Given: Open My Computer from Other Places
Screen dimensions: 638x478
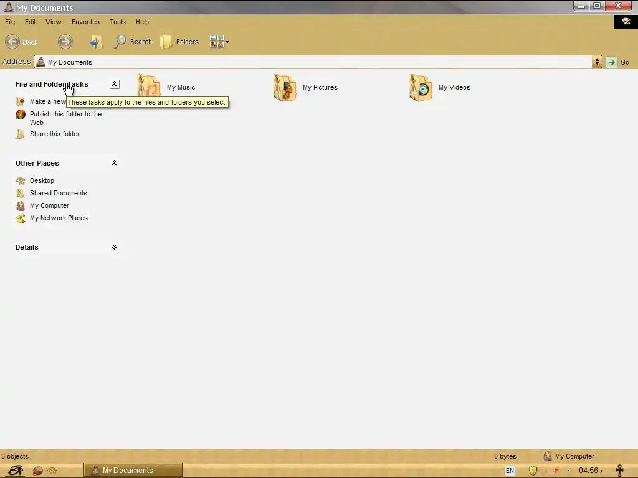Looking at the screenshot, I should click(x=50, y=205).
